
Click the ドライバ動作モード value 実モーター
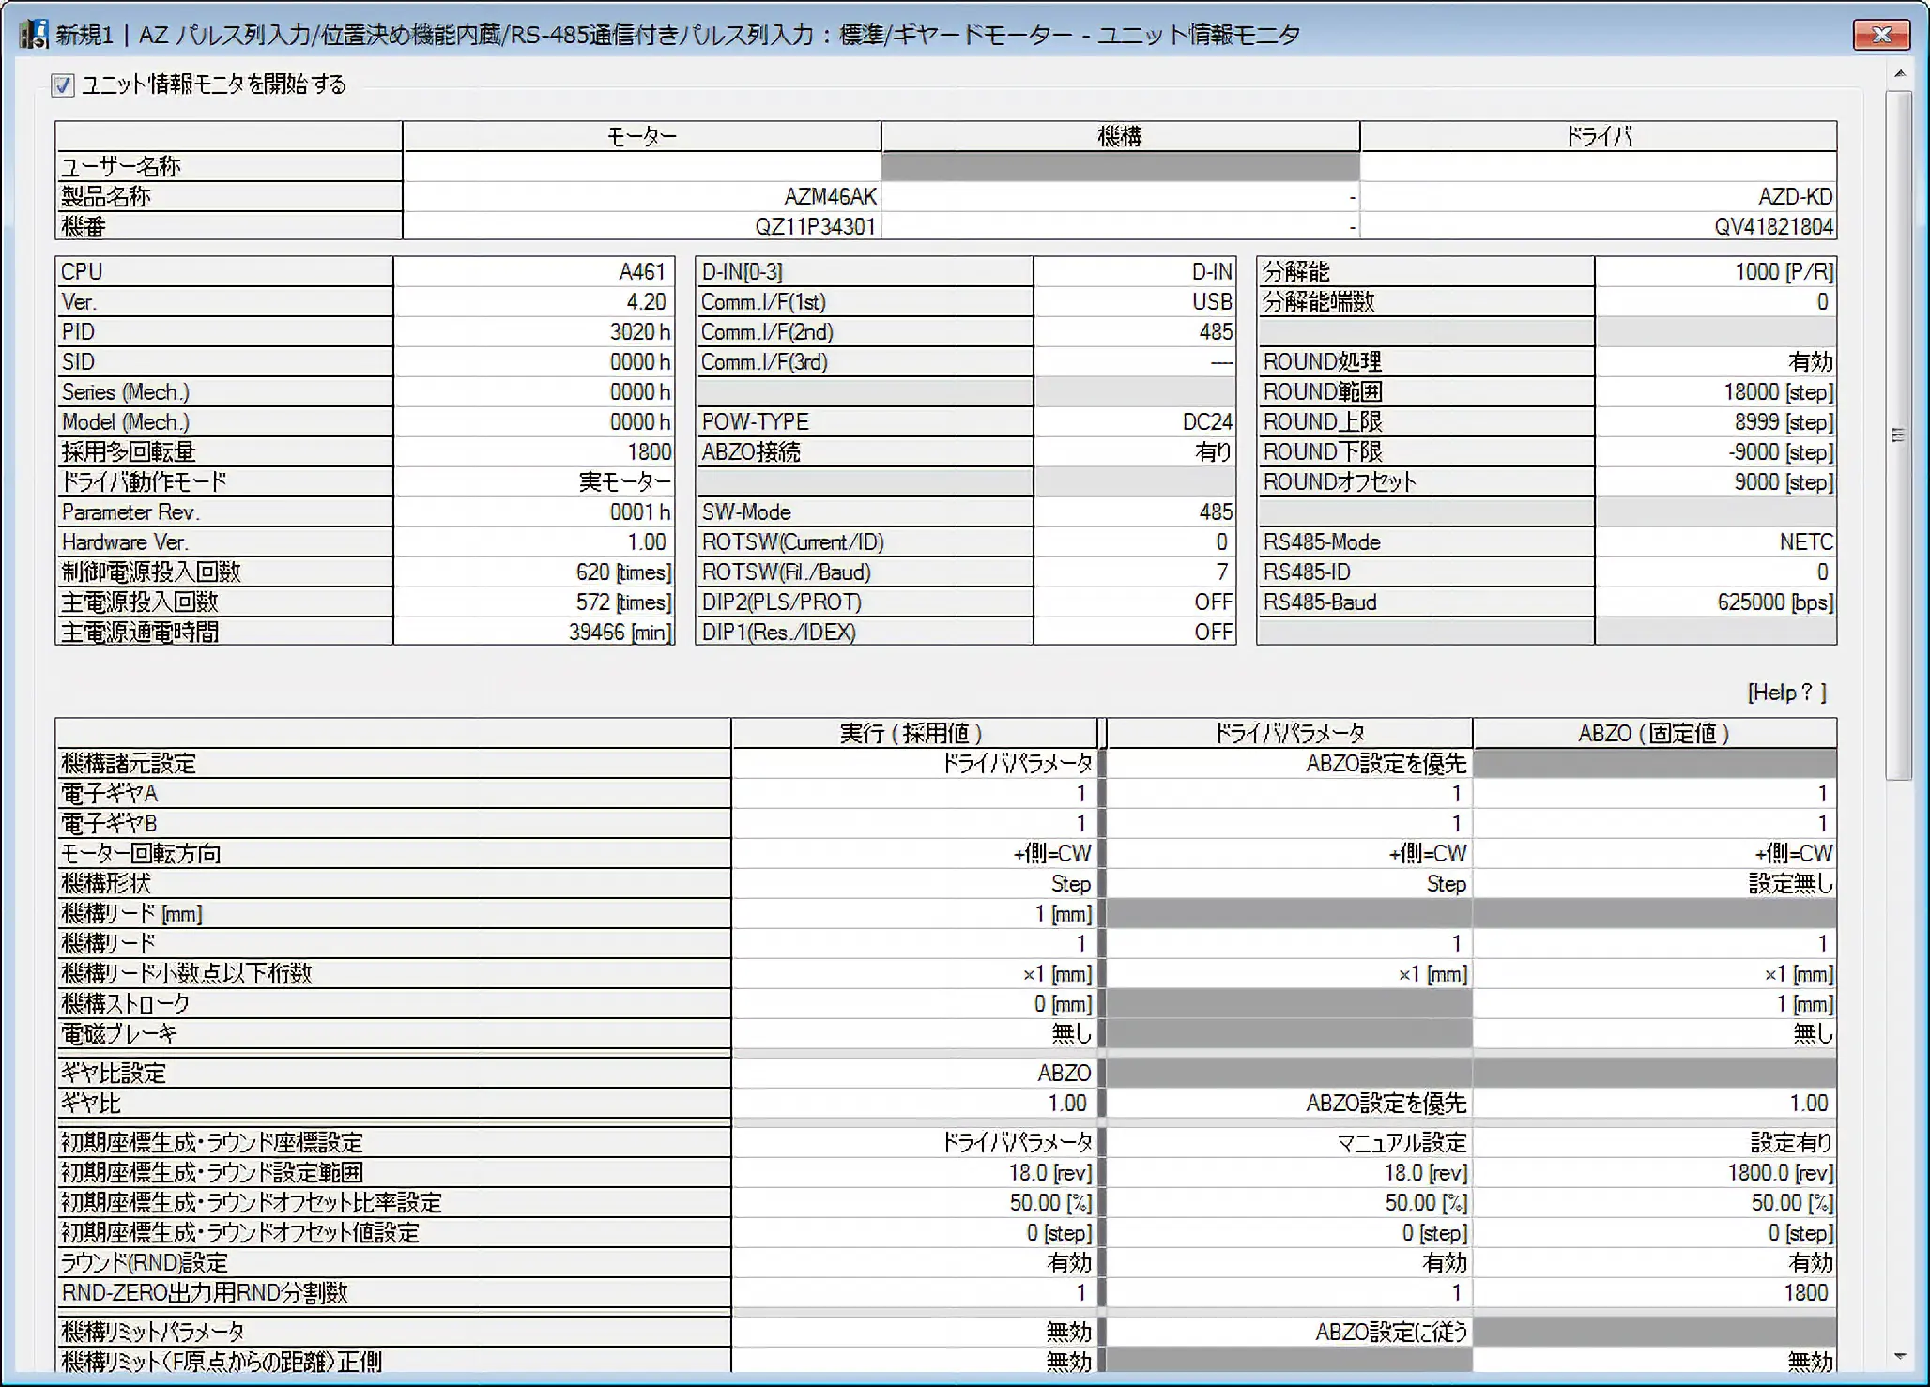(625, 481)
